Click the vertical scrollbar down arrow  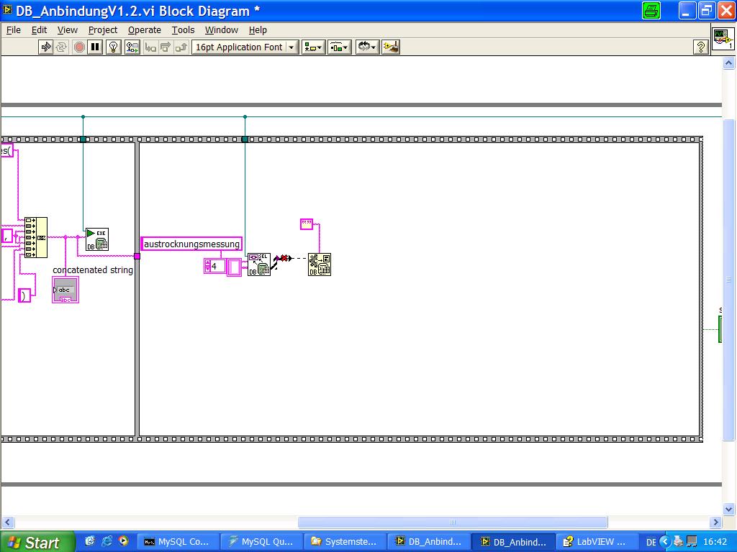coord(728,510)
